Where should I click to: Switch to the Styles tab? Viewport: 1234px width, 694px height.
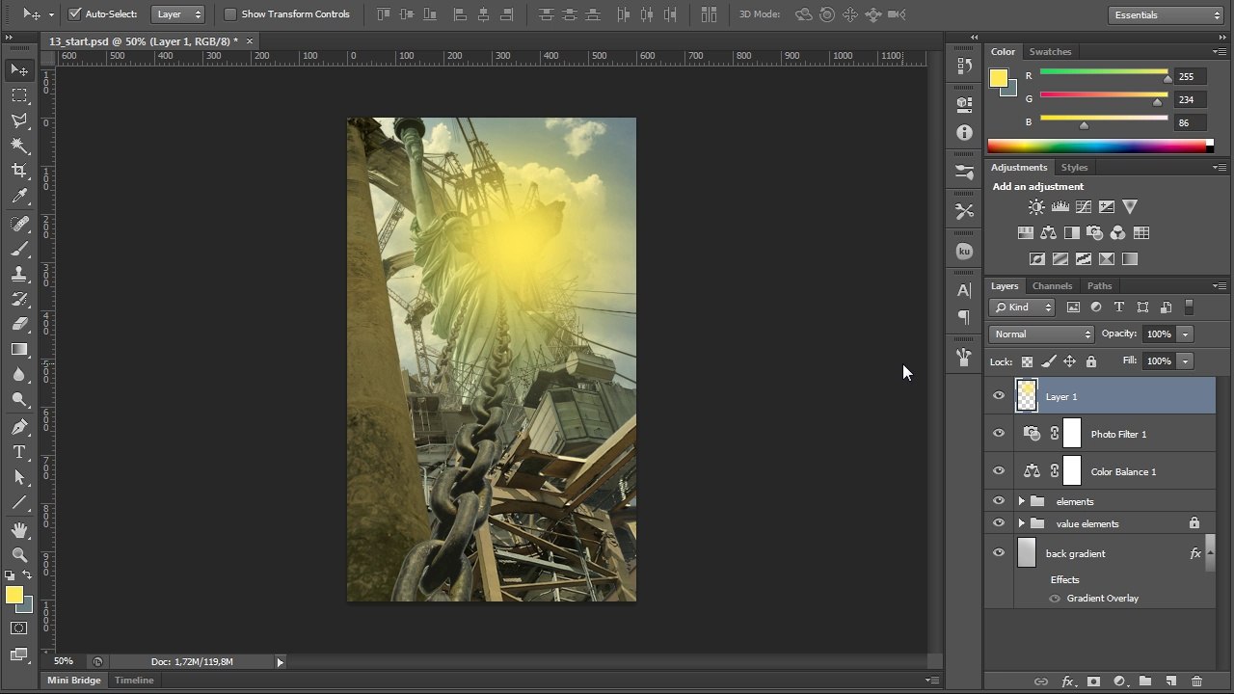pos(1074,168)
